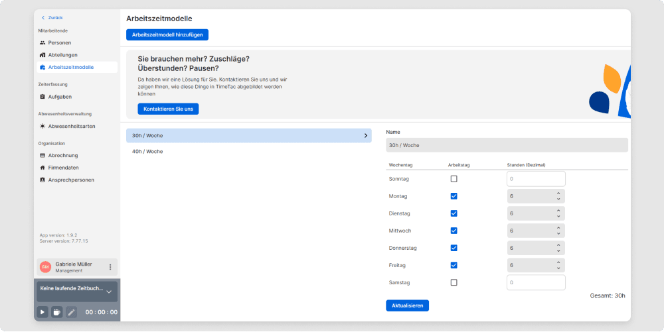Click the Firmendaten home icon

(x=42, y=168)
